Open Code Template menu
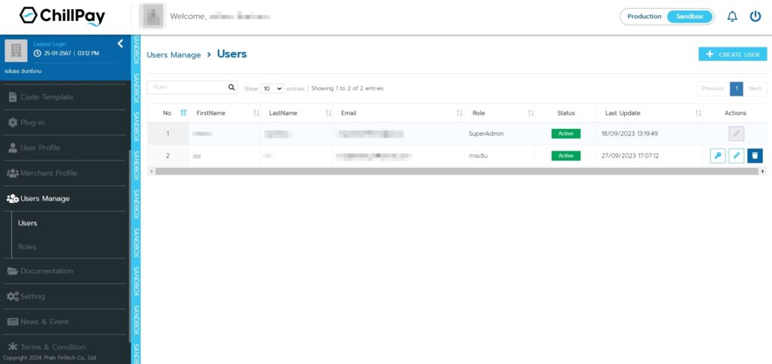The height and width of the screenshot is (364, 772). click(x=65, y=97)
